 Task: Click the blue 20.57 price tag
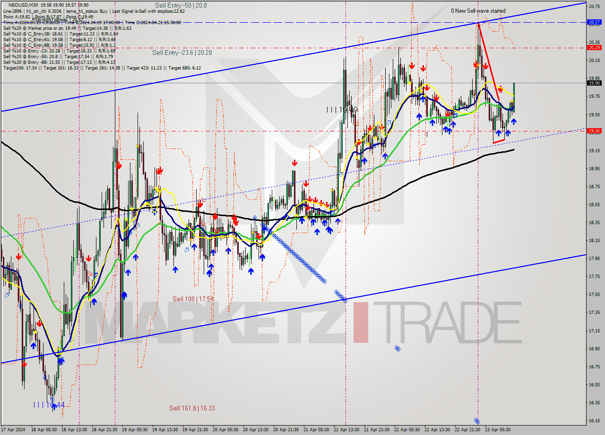[x=594, y=22]
